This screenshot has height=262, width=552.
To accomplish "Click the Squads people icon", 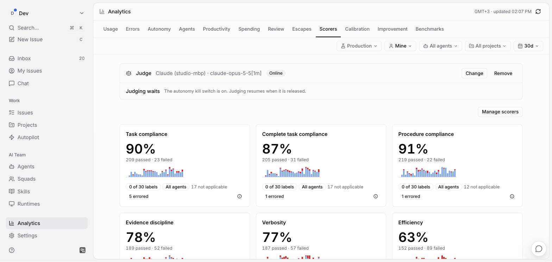I will coord(12,179).
